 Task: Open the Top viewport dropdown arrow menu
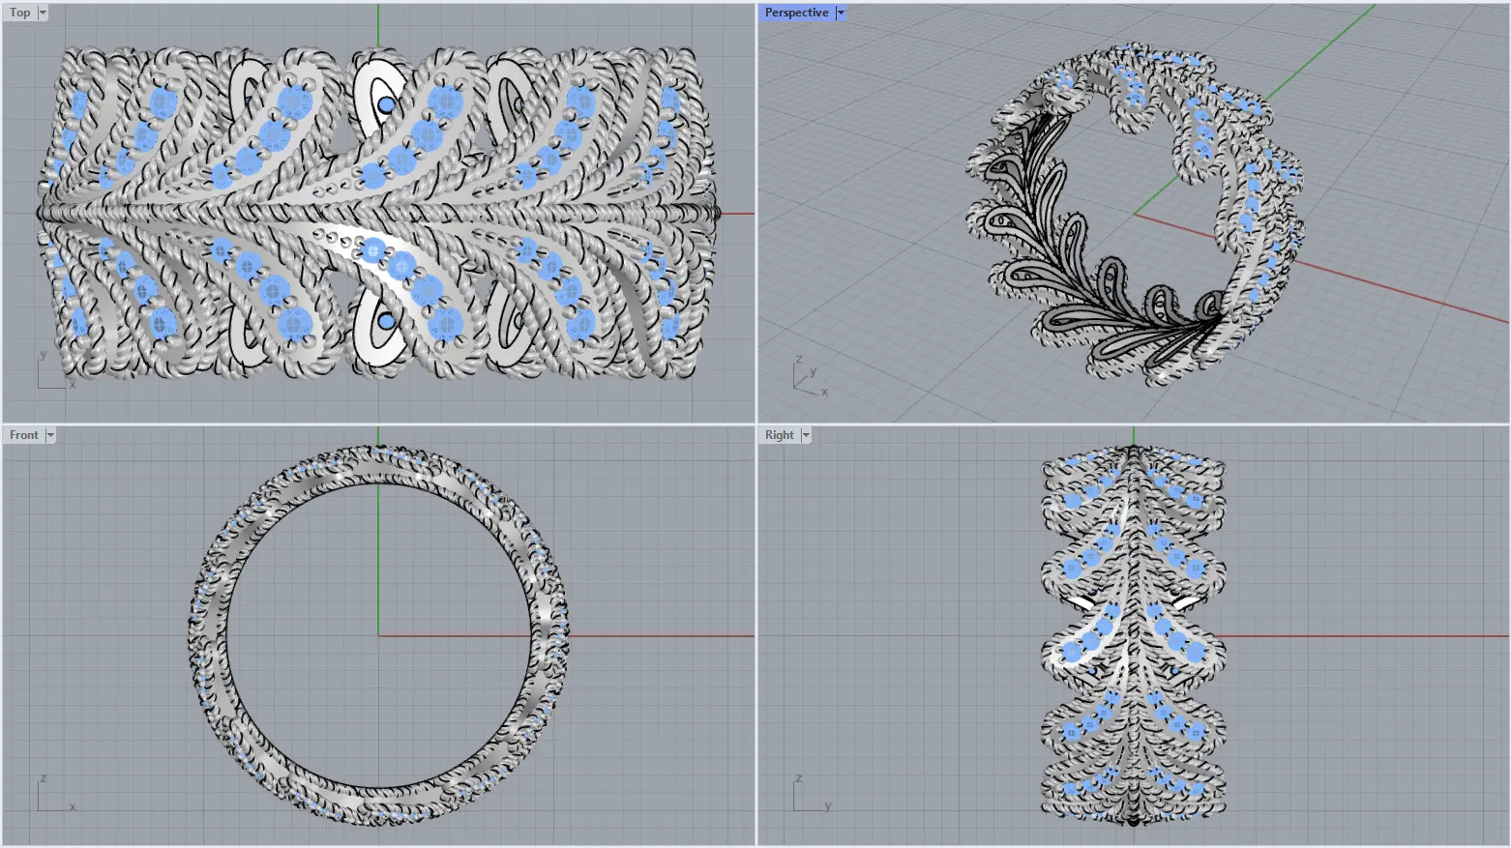pos(43,13)
